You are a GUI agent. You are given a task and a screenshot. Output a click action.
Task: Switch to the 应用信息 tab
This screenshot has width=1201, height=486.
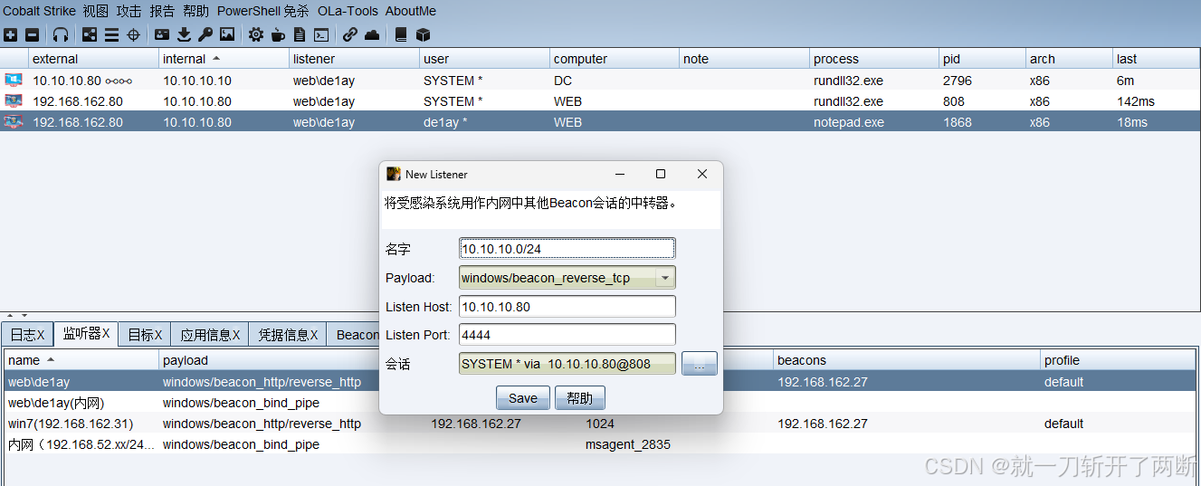point(210,334)
